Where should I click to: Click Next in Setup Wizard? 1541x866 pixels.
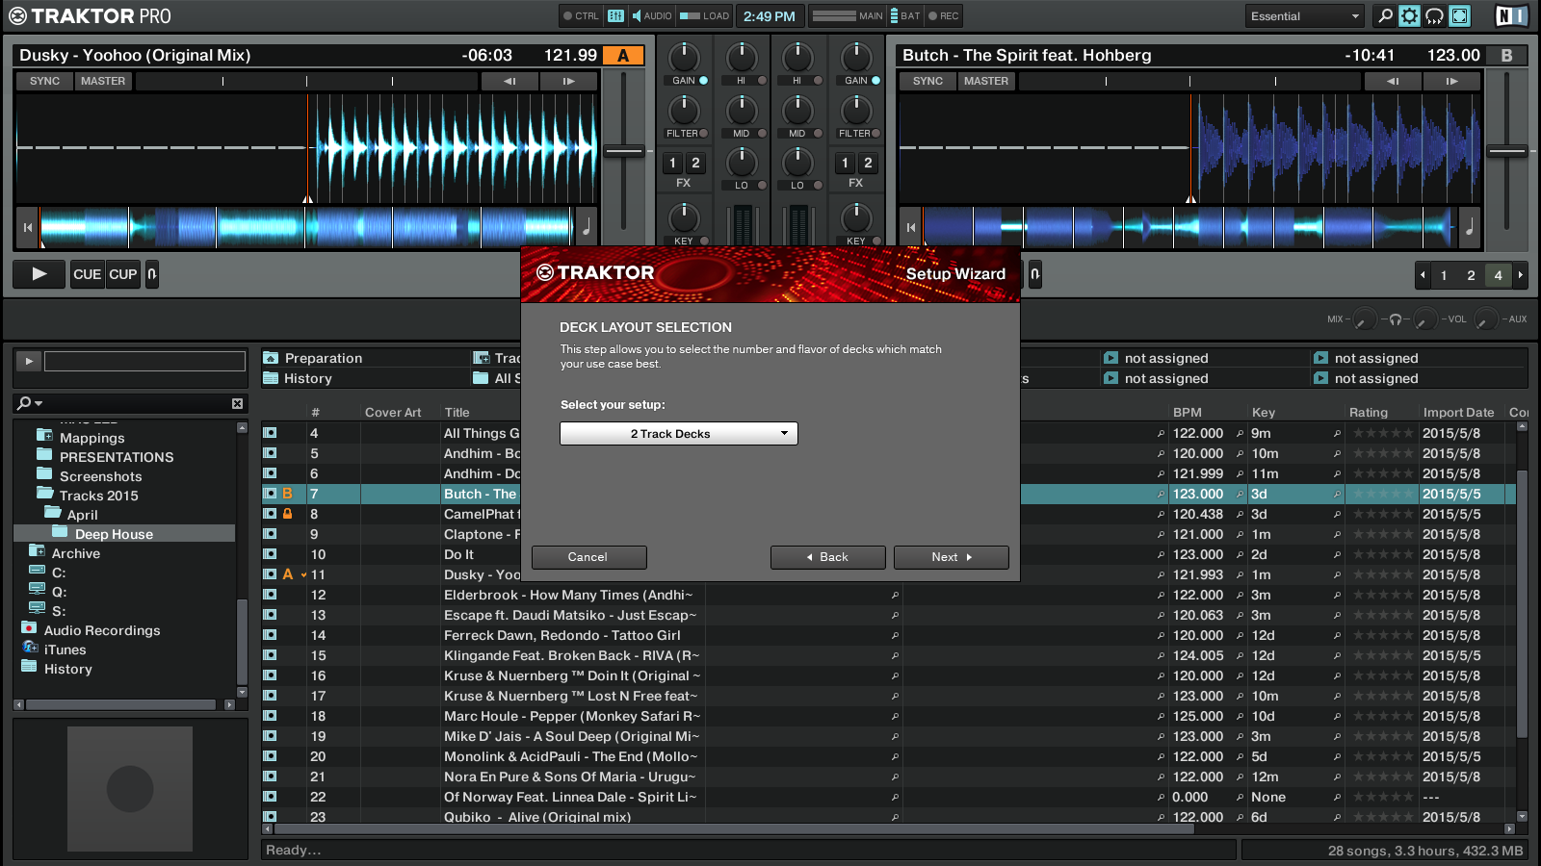951,557
